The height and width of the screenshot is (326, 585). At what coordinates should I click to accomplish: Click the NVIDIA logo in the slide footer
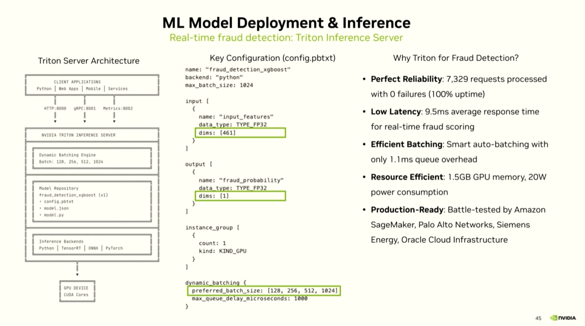pos(563,318)
